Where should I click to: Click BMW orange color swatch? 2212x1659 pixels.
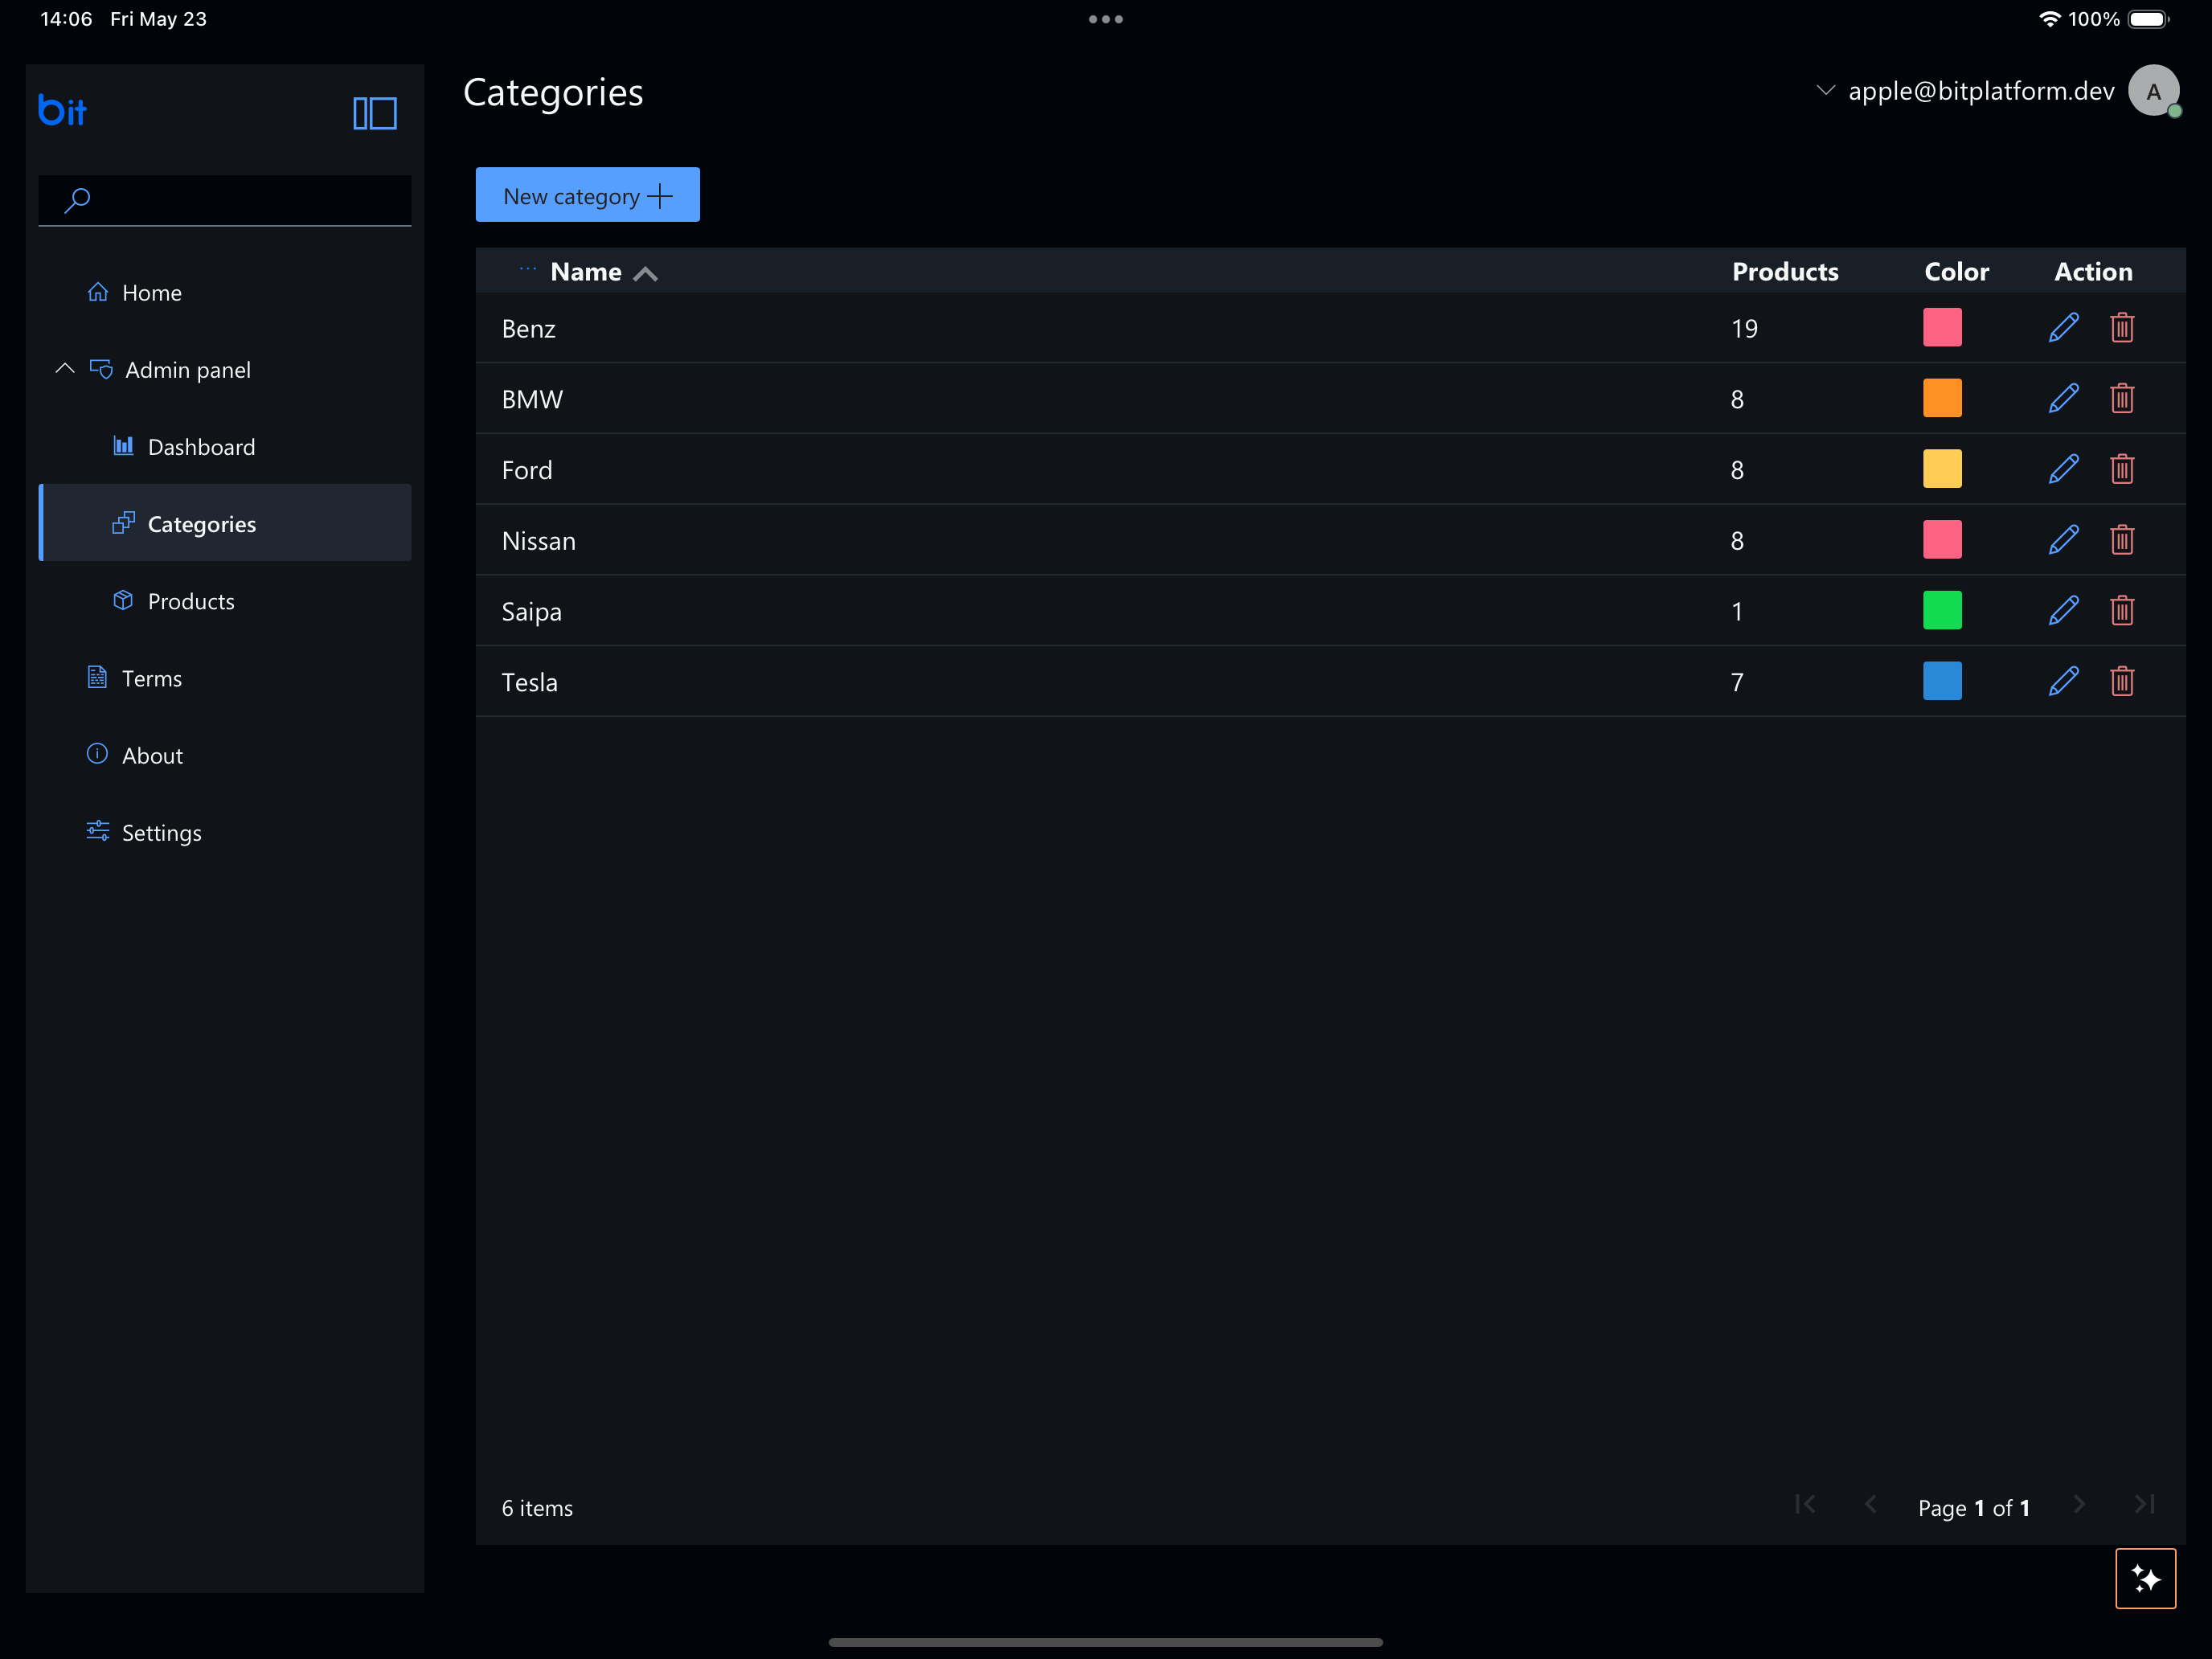tap(1942, 398)
